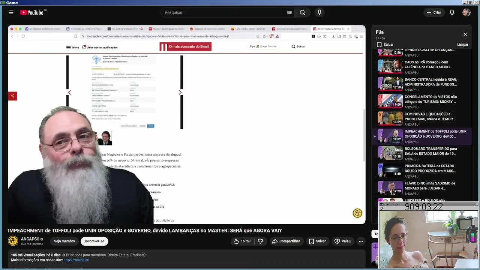Open the https://ancap.su link in description

76,260
